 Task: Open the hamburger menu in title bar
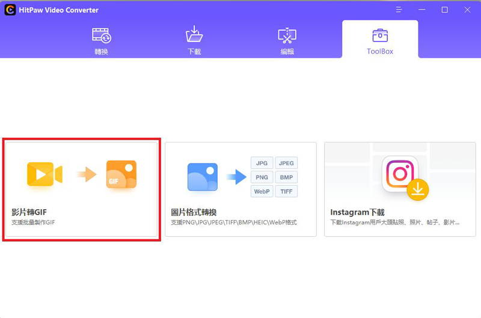399,10
